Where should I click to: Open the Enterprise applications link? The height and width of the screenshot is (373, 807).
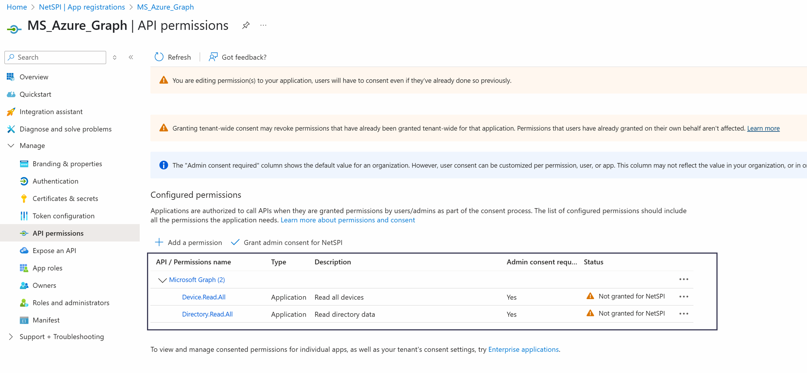point(523,349)
